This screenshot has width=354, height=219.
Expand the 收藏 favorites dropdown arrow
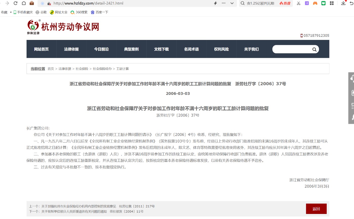click(11, 12)
